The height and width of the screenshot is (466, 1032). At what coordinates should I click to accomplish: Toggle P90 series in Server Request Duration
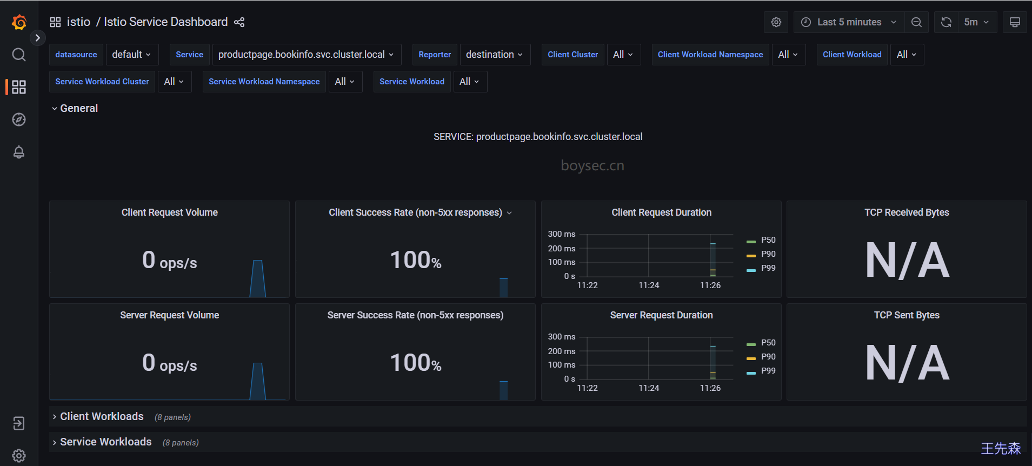click(x=768, y=357)
